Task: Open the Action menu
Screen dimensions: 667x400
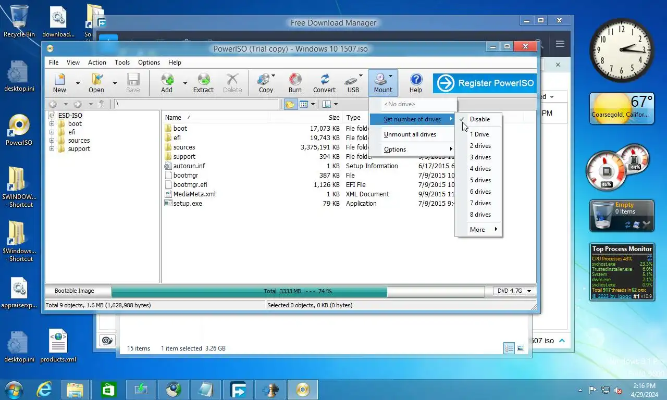Action: point(97,63)
